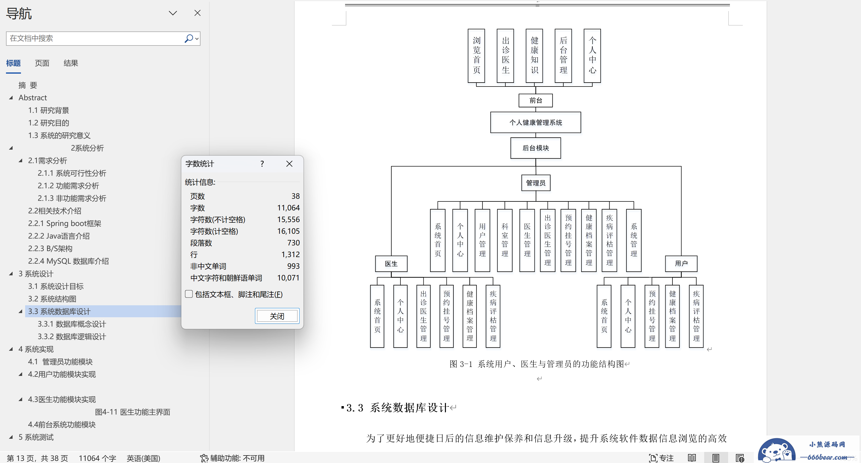Viewport: 861px width, 463px height.
Task: Go to the 3.3.2 数据库逻辑设计 heading
Action: (72, 337)
